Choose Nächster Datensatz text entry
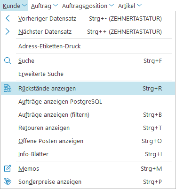The image size is (176, 189). point(45,32)
